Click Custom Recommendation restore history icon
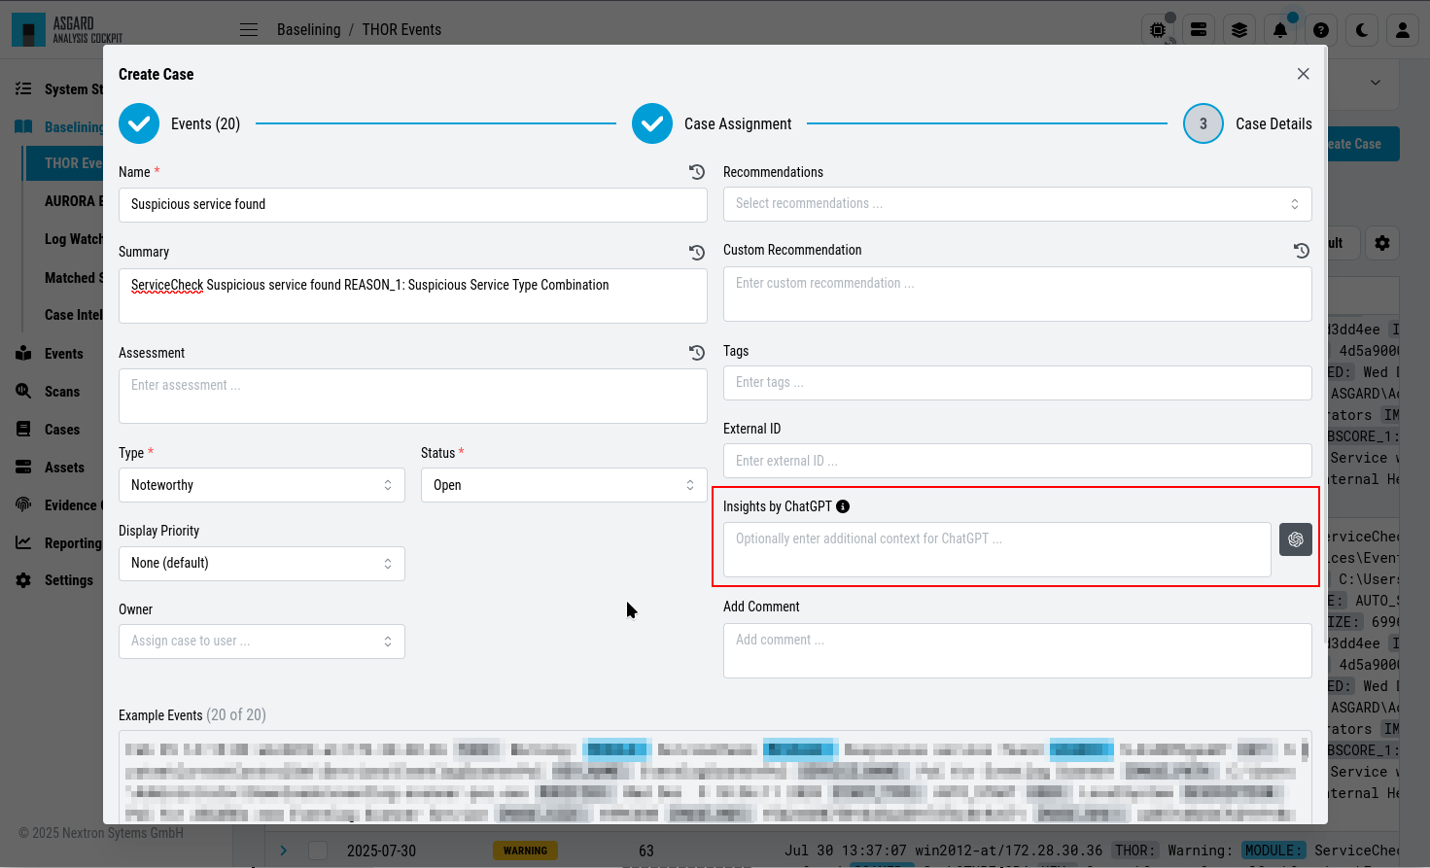 [1302, 251]
